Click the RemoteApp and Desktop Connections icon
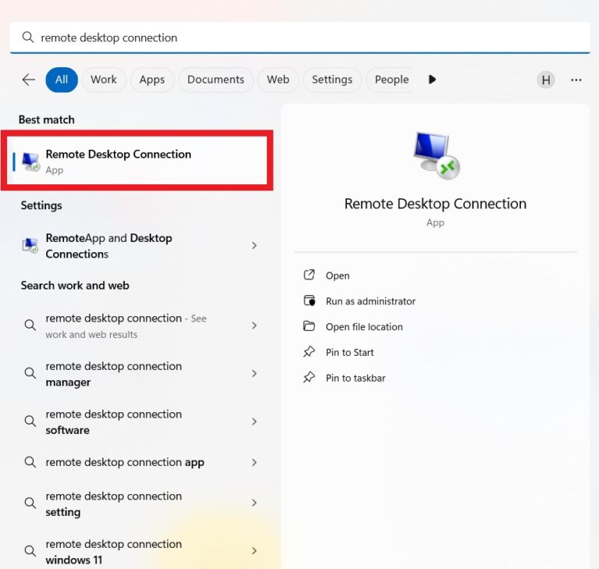Image resolution: width=599 pixels, height=569 pixels. point(30,246)
